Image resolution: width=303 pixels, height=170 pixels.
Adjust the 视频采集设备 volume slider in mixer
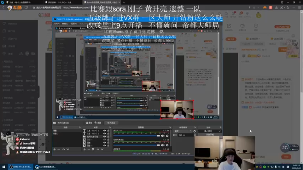click(x=137, y=145)
